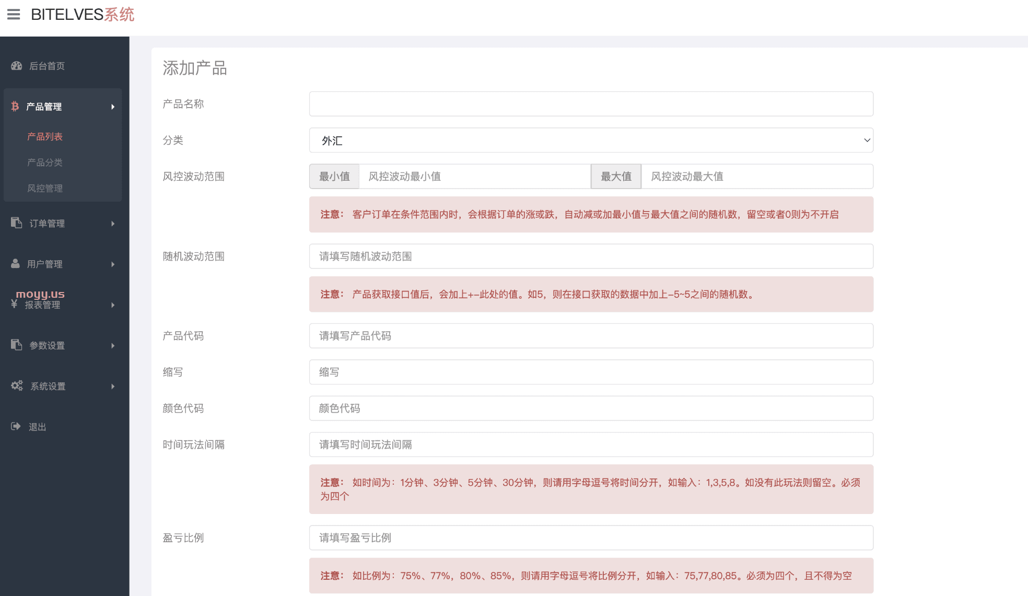Click the dashboard icon beside 后台首页

17,66
